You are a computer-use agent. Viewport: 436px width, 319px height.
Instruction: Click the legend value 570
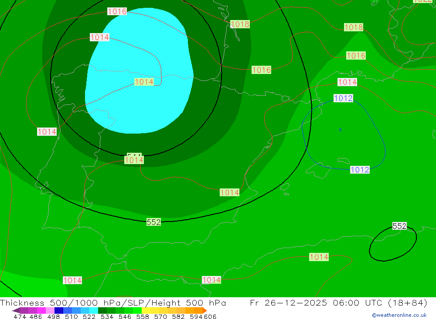pos(160,316)
